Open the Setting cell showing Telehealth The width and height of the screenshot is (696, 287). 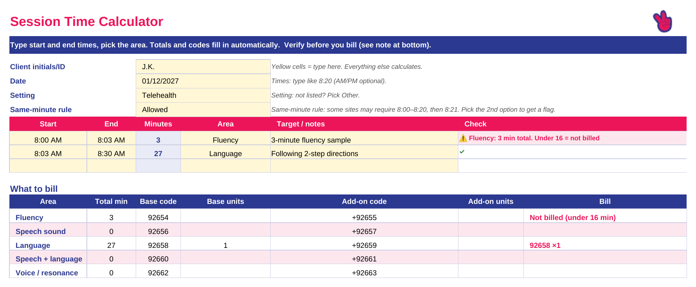(203, 95)
